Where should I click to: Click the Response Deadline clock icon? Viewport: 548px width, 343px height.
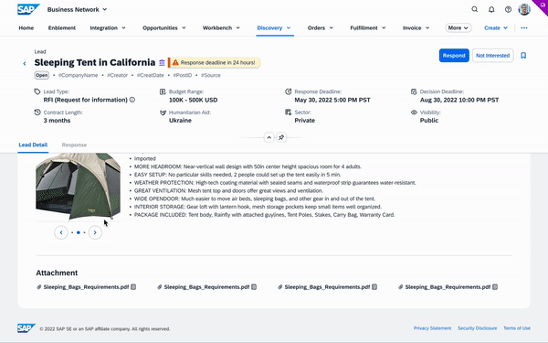point(289,91)
